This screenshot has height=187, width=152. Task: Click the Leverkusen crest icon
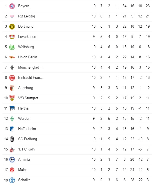[x=12, y=37]
